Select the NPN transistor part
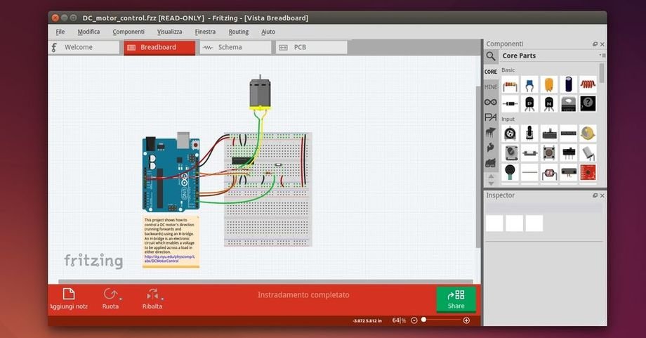The image size is (646, 338). (549, 103)
